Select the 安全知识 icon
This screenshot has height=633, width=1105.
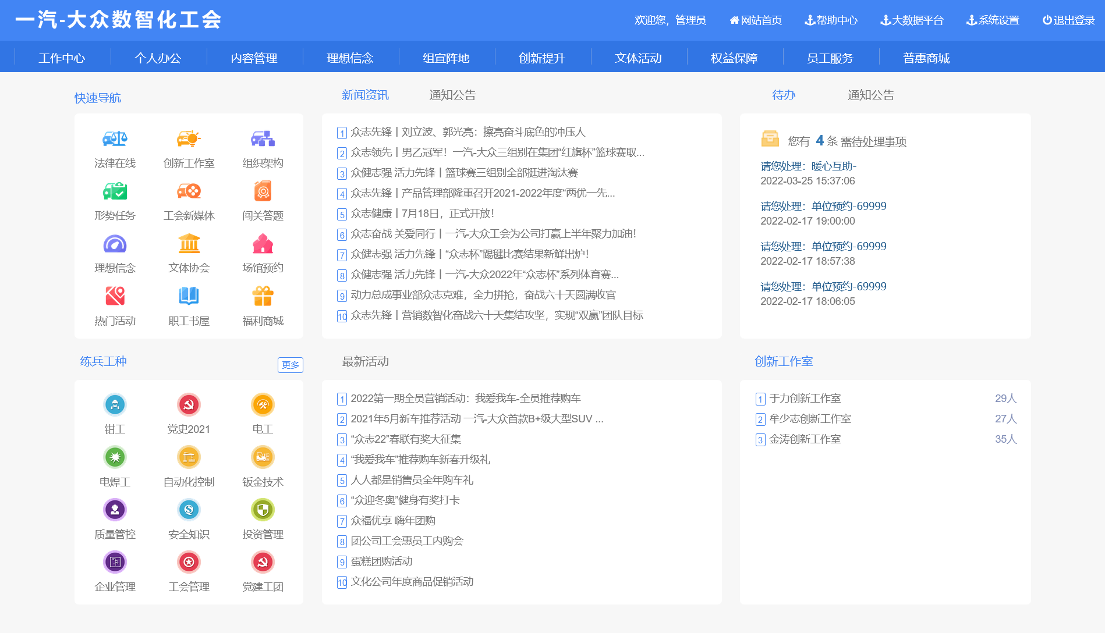click(189, 510)
